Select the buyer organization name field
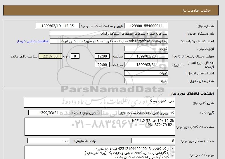 (108, 33)
